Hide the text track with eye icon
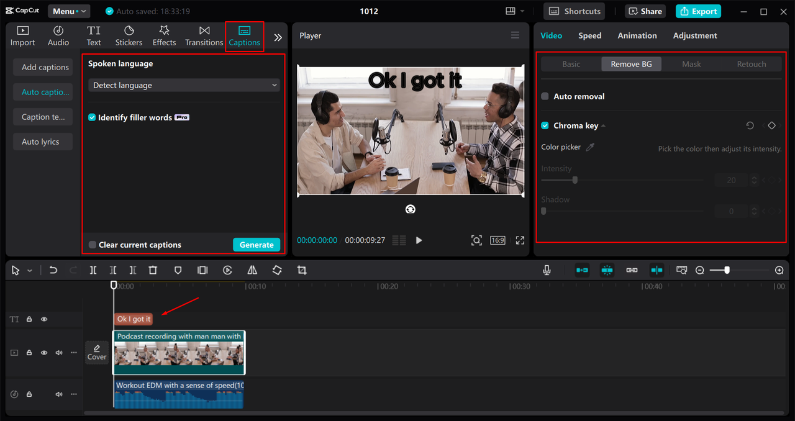The width and height of the screenshot is (795, 421). [44, 319]
